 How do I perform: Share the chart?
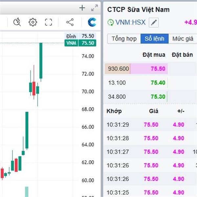click(x=70, y=22)
